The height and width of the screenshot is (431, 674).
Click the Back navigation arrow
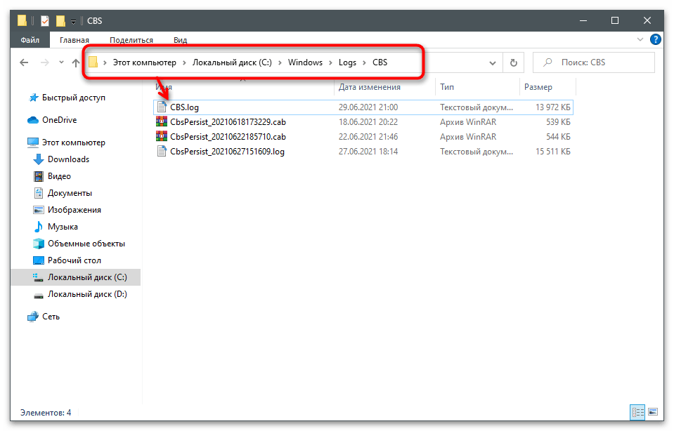24,62
